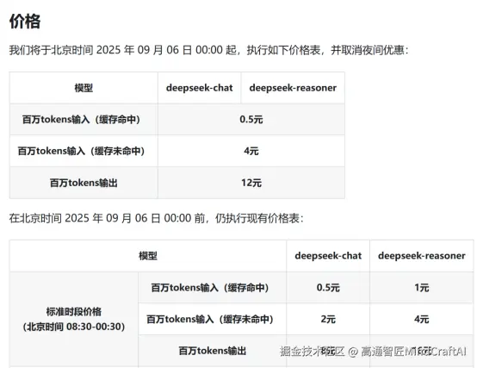Viewport: 477px width, 368px height.
Task: Click the merged '0.5元' cell in new price table
Action: pos(251,119)
